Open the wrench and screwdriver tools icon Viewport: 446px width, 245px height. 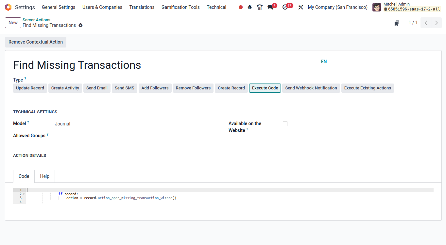(301, 7)
